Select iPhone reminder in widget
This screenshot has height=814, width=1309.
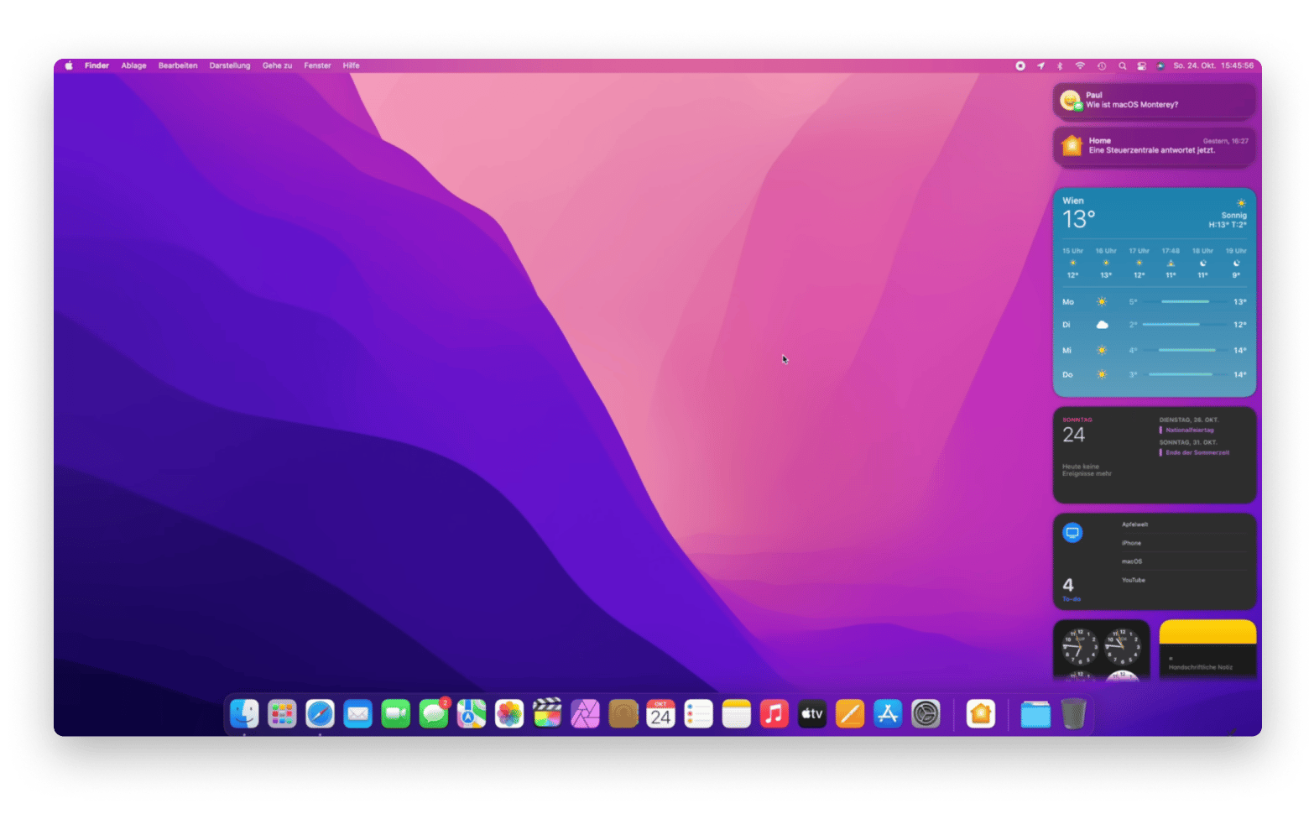[1131, 543]
